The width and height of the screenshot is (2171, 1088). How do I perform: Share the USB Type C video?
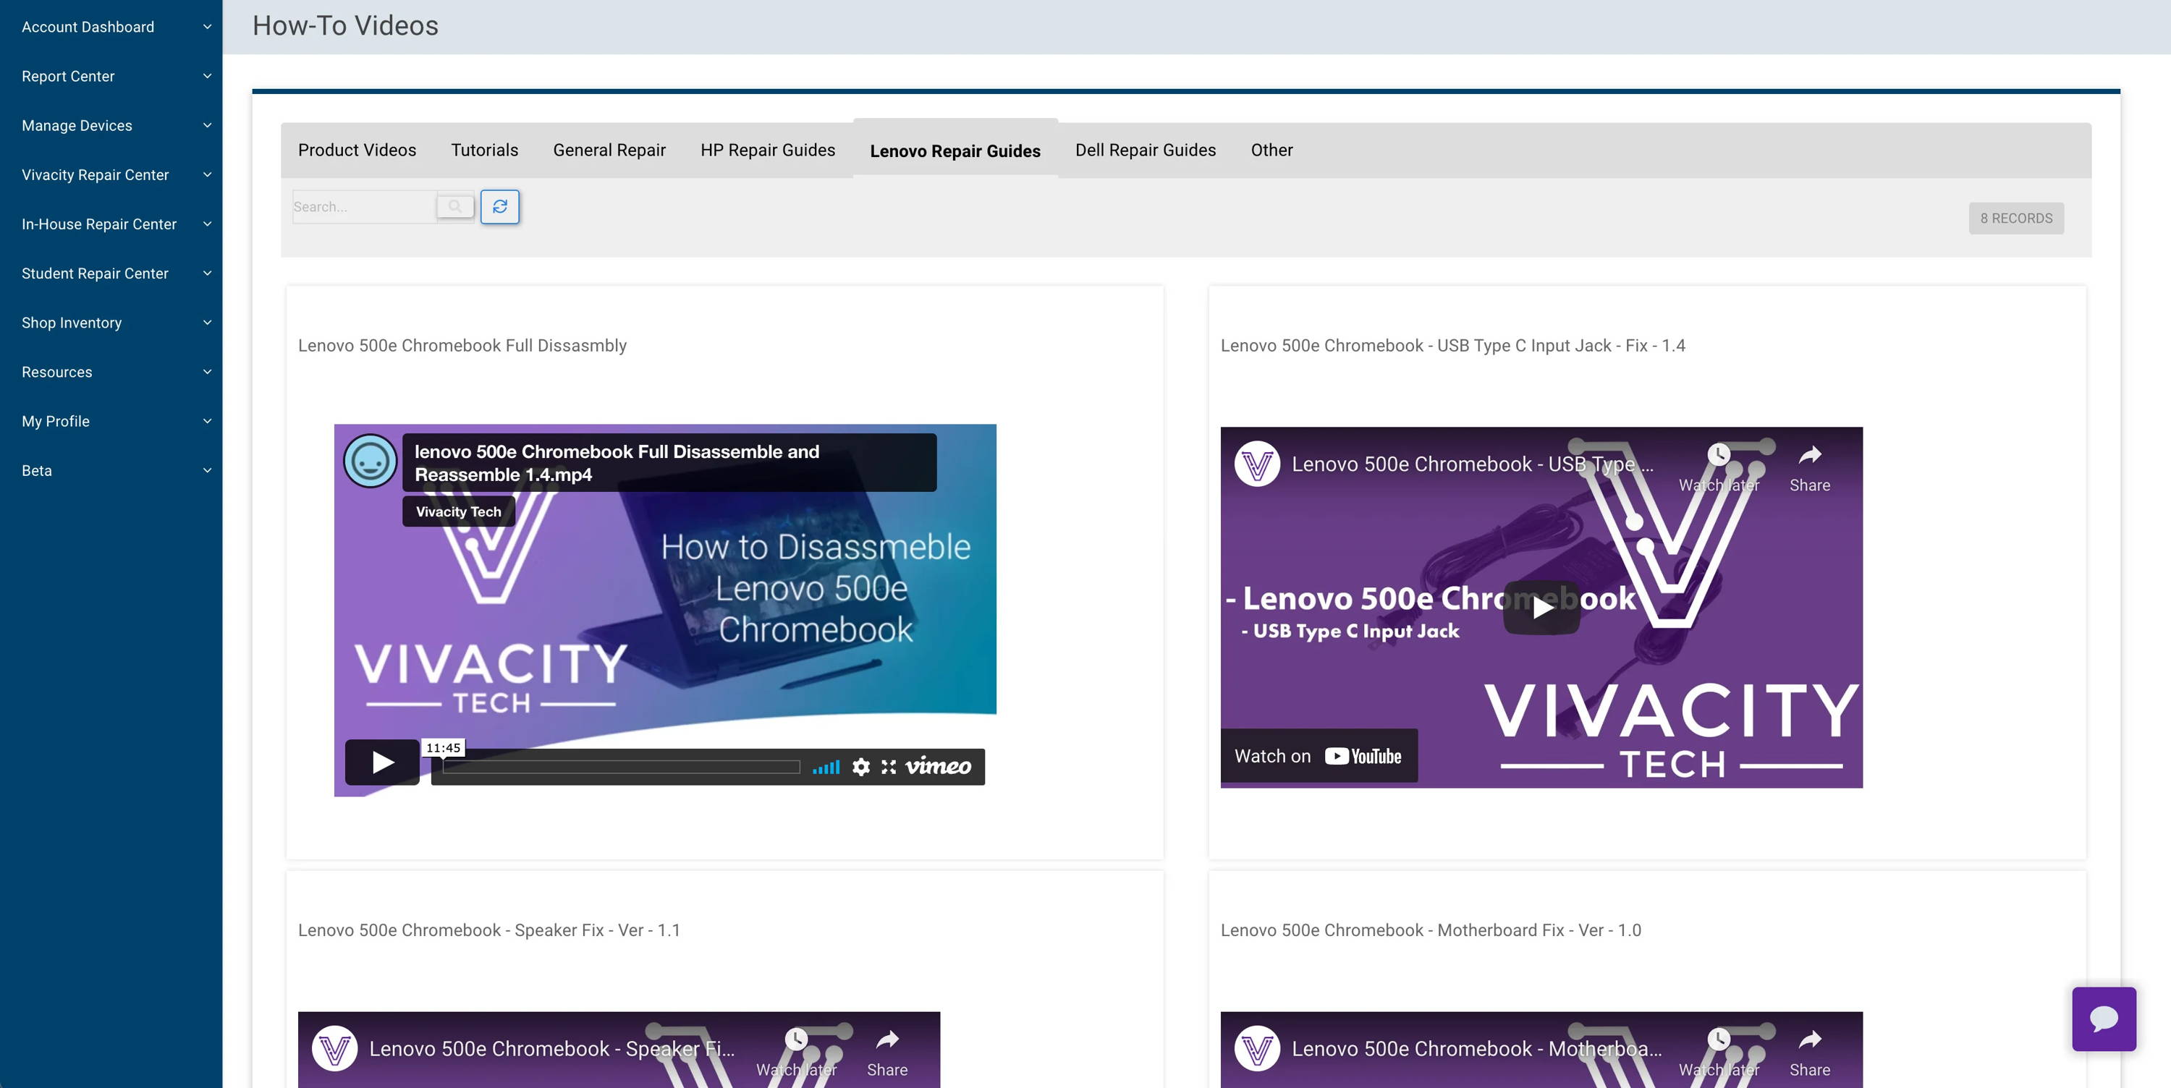coord(1809,469)
